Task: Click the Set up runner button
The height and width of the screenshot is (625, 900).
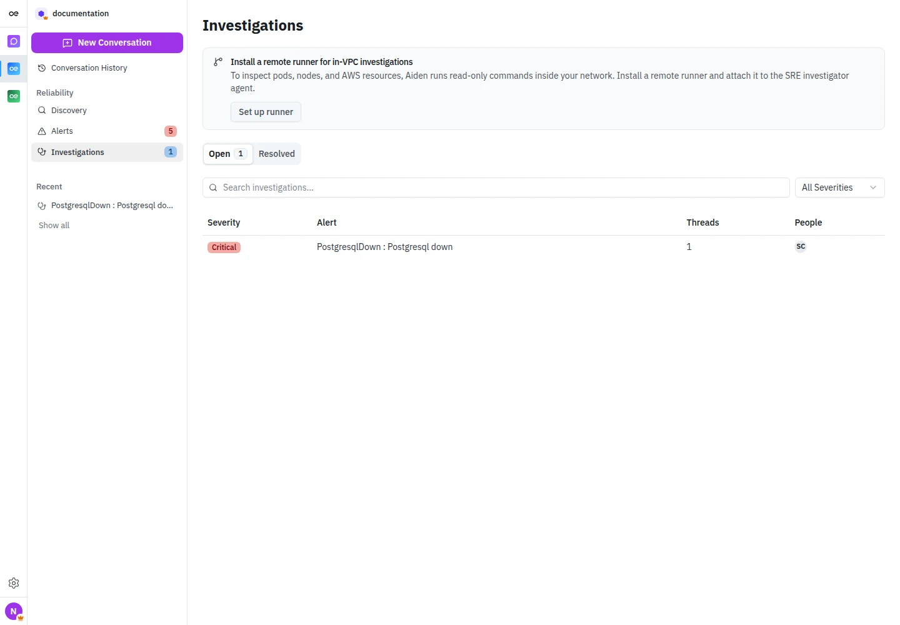Action: (266, 112)
